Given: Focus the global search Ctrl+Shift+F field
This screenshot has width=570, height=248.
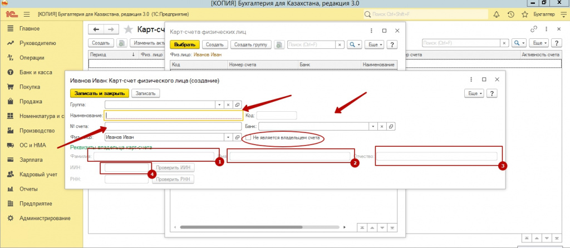Looking at the screenshot, I should [426, 14].
